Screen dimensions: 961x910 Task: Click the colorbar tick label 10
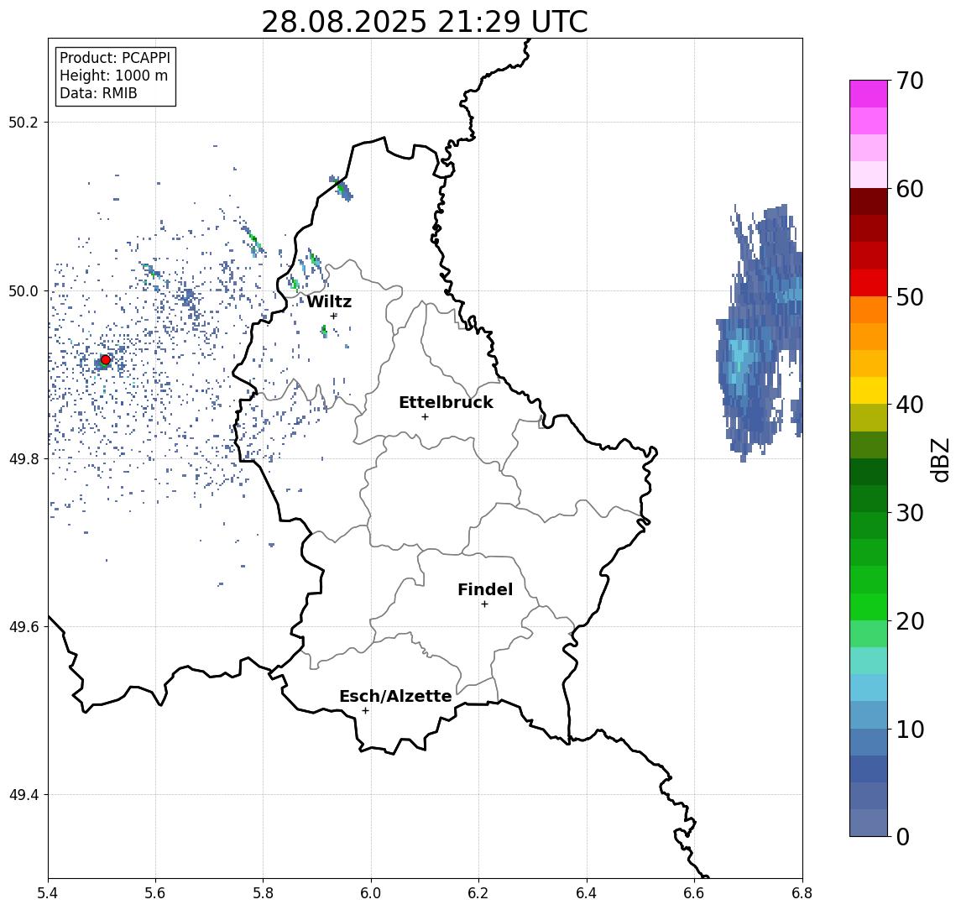click(910, 729)
